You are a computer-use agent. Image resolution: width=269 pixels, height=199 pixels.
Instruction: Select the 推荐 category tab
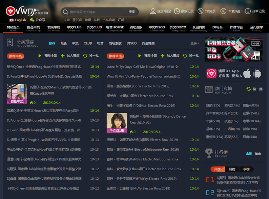tap(52, 43)
